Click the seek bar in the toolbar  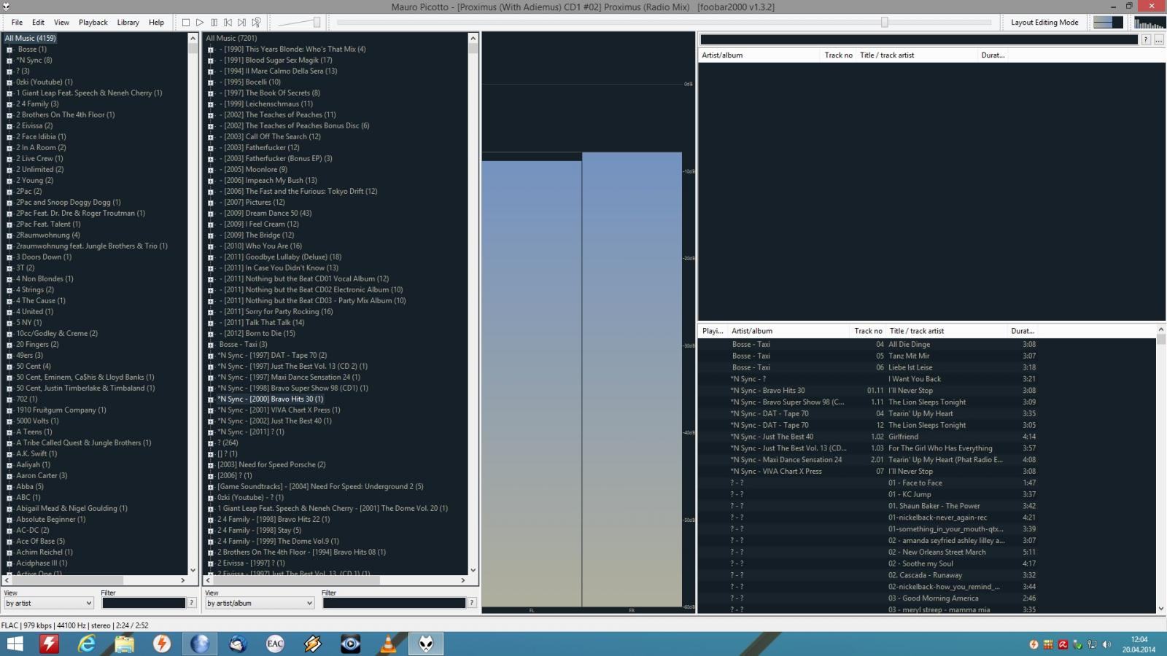click(x=663, y=23)
